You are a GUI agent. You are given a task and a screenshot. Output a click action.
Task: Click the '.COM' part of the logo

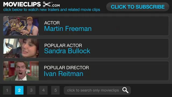pos(56,5)
